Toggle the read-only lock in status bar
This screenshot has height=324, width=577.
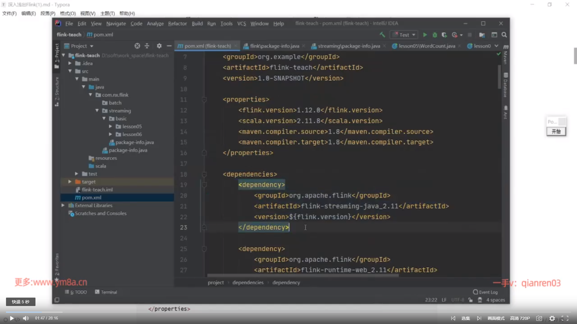[x=470, y=300]
